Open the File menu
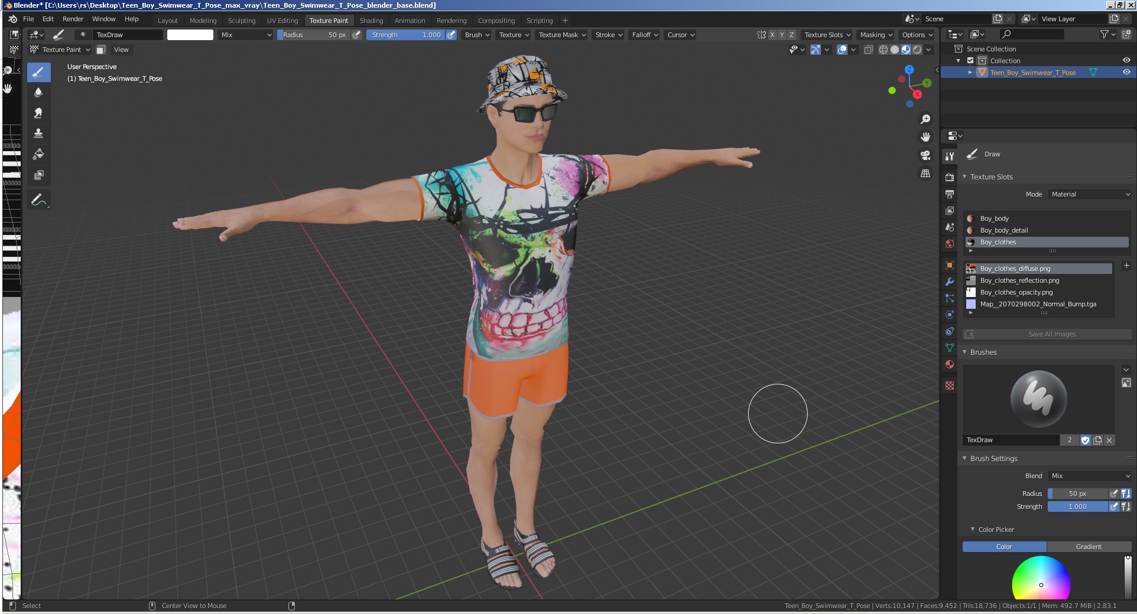Viewport: 1137px width, 614px height. [x=28, y=19]
